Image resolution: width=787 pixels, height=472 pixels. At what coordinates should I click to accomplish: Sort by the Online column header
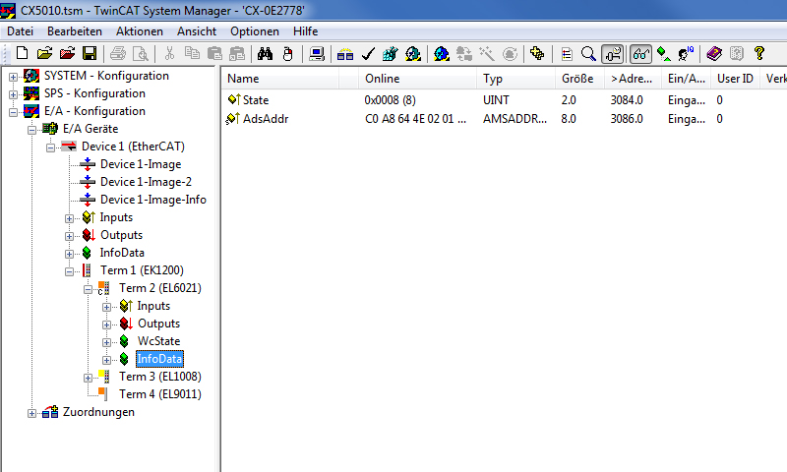coord(417,79)
